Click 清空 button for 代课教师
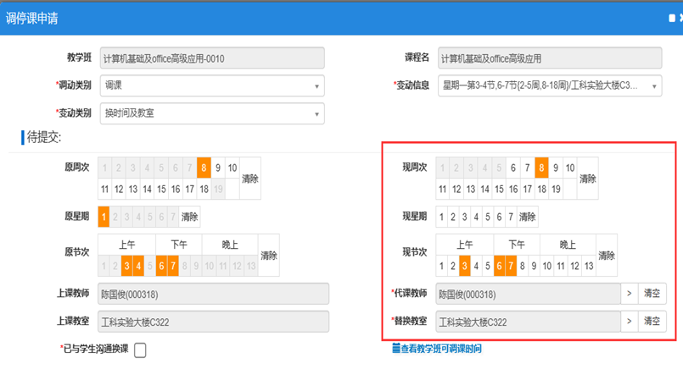Image resolution: width=683 pixels, height=369 pixels. coord(652,295)
